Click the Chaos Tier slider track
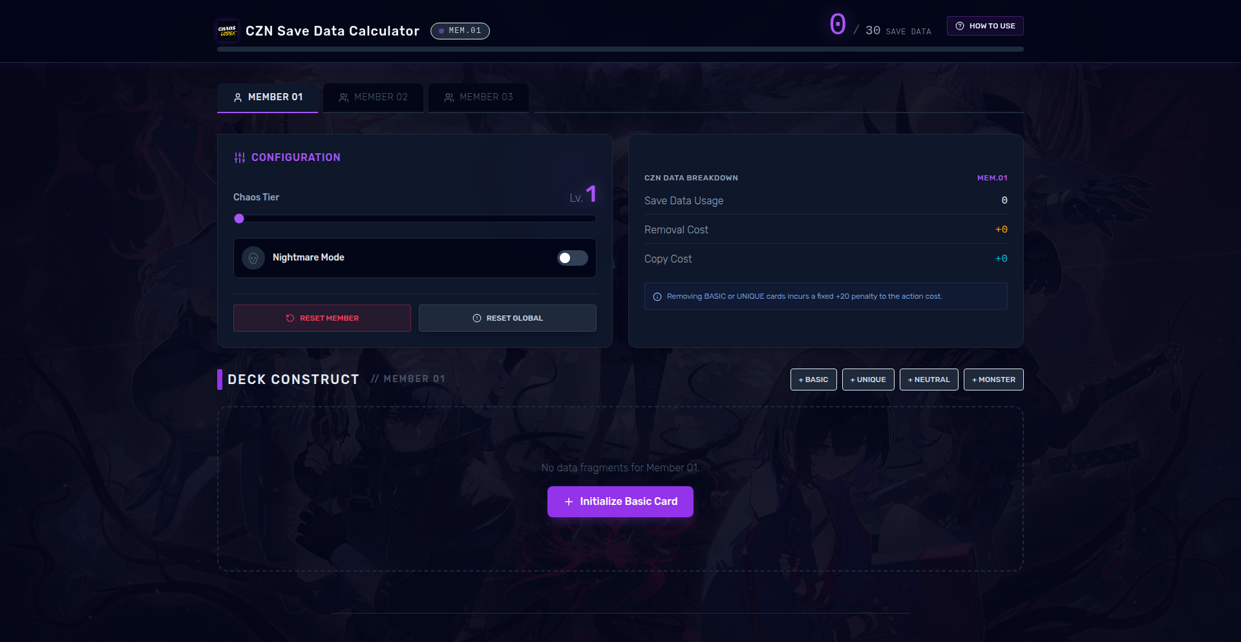 tap(415, 219)
